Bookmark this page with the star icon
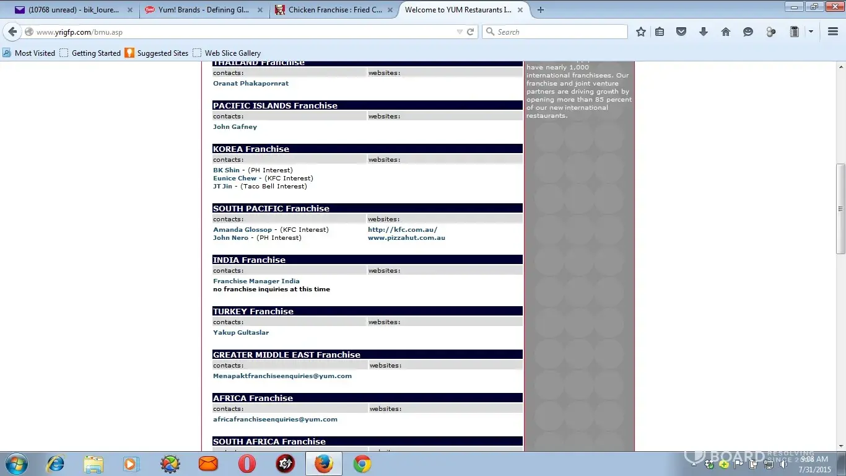The width and height of the screenshot is (846, 476). tap(641, 32)
